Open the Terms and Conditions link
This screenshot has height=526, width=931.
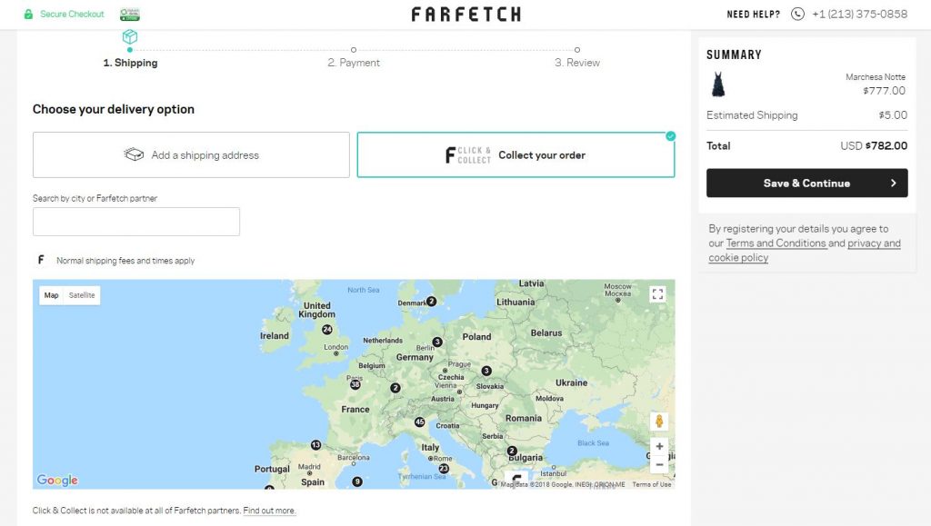coord(776,243)
